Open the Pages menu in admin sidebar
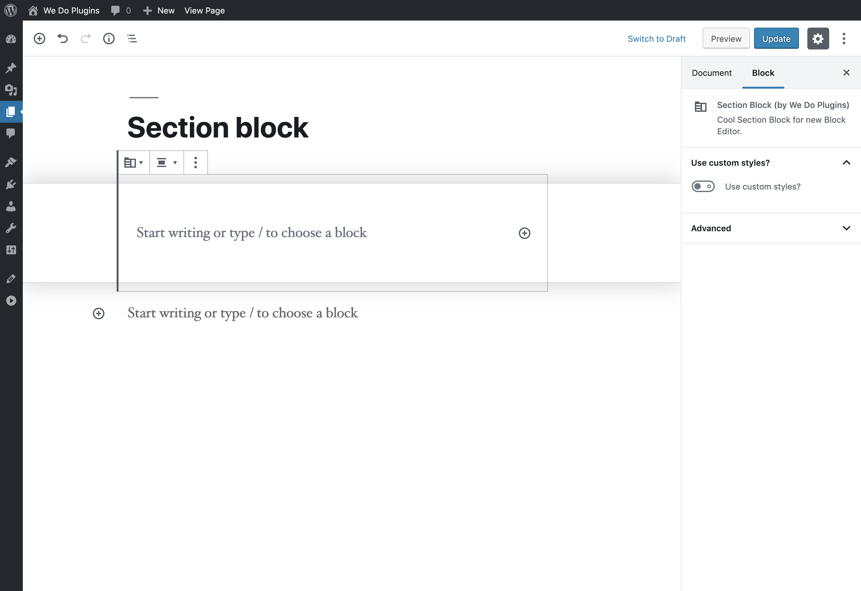This screenshot has height=591, width=861. pyautogui.click(x=11, y=111)
